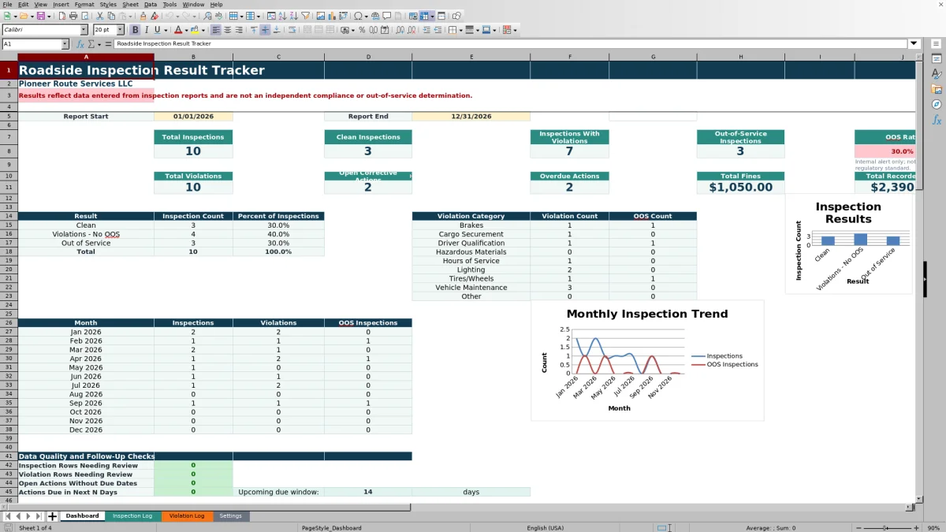
Task: Open the sidebar Gallery panel icon
Action: pos(937,89)
